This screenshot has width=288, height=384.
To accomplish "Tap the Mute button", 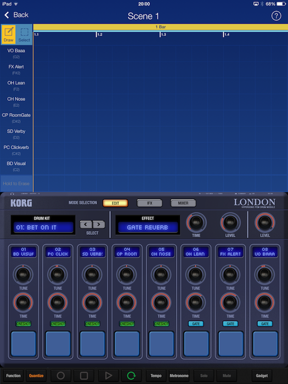I will [x=227, y=375].
